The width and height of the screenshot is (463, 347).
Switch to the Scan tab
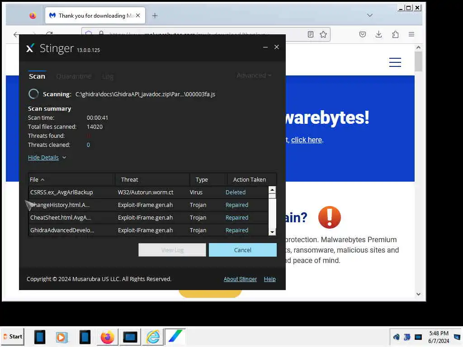pos(37,76)
